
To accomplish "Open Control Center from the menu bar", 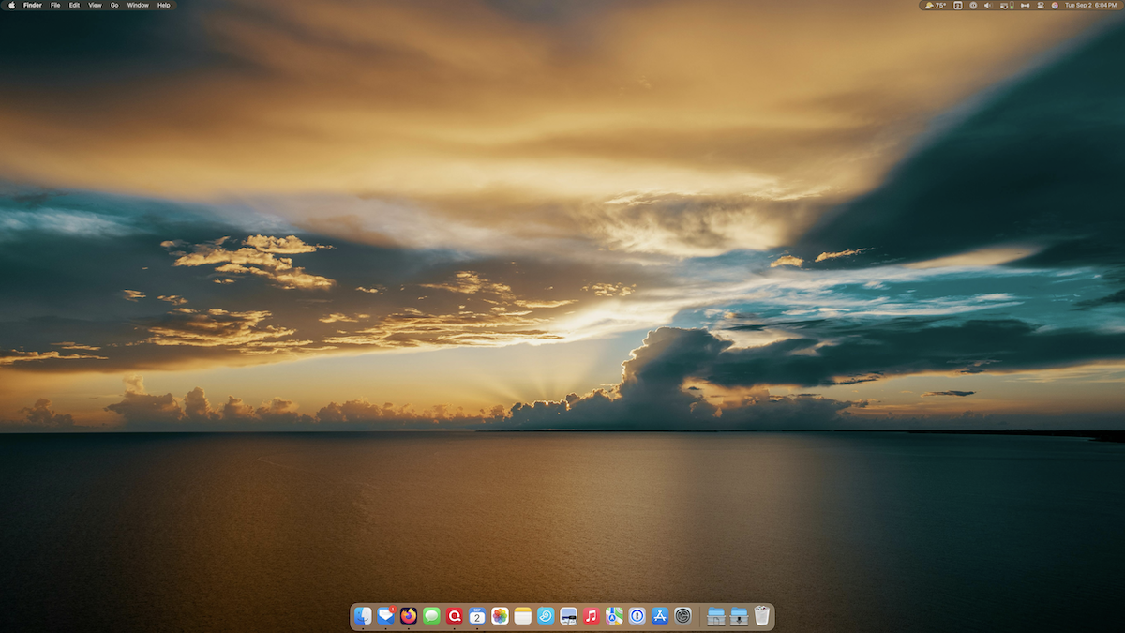I will pos(1041,5).
